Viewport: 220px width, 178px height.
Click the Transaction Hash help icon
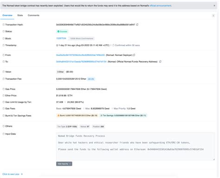pos(3,25)
